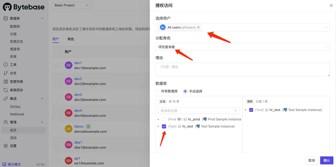Click the 库表同步 sync icon in sidebar

[6, 90]
